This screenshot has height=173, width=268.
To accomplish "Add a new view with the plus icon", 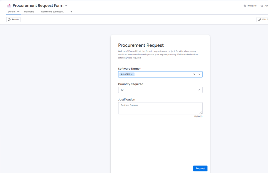I will [71, 12].
